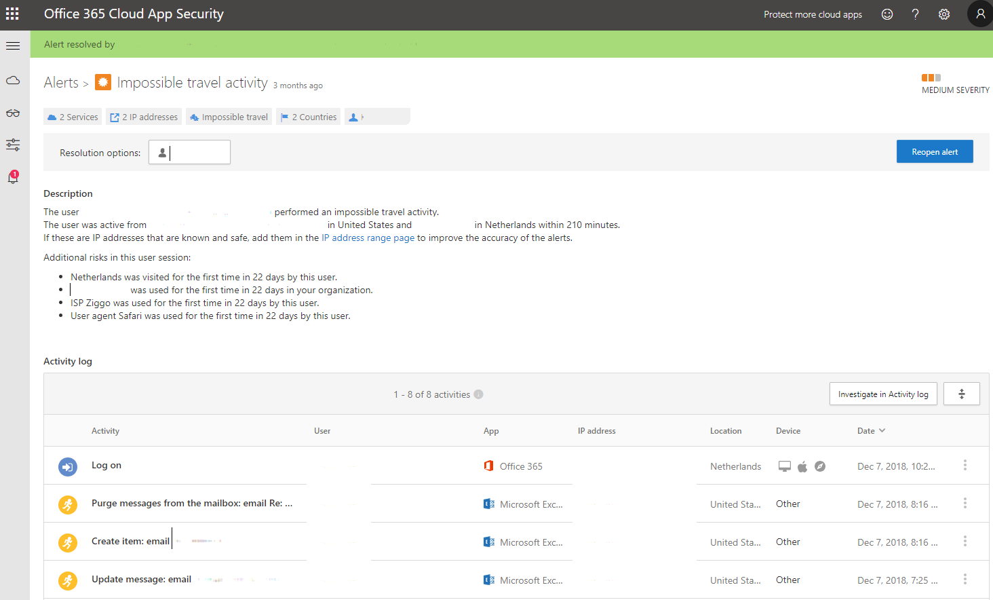Click the Apple OS icon in Log on row
993x600 pixels.
tap(802, 466)
